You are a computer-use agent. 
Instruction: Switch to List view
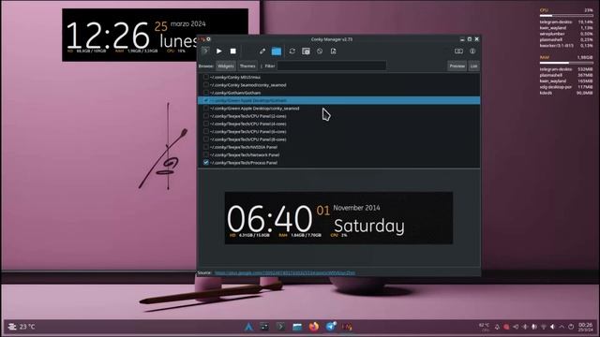pos(473,66)
